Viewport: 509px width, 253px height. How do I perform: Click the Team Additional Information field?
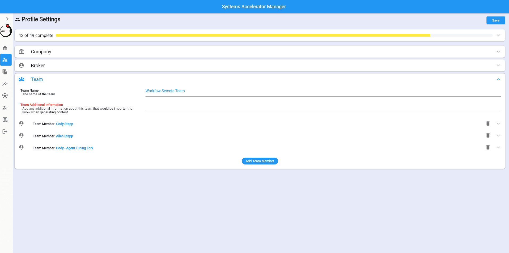click(323, 107)
